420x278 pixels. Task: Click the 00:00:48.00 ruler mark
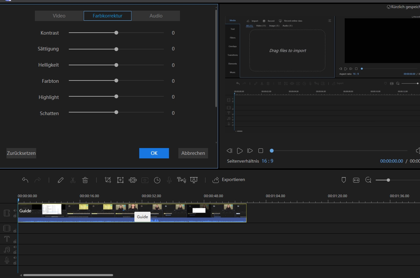click(214, 196)
